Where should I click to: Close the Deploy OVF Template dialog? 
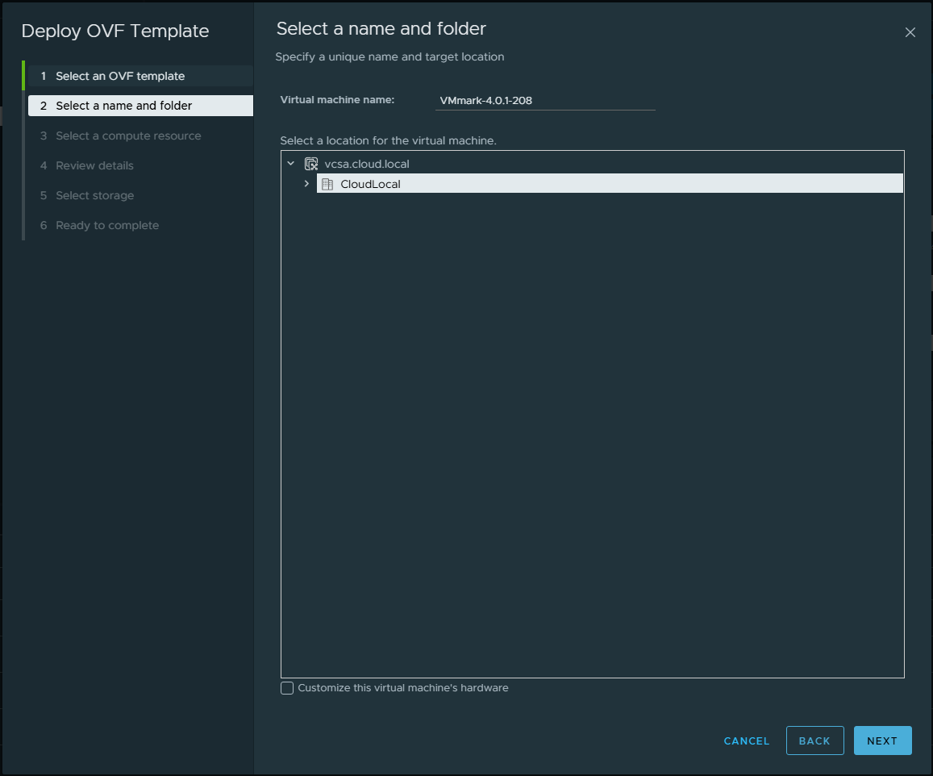(x=910, y=33)
